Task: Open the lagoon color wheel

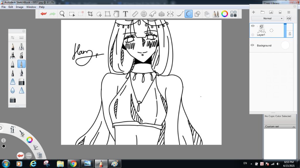Action: (x=30, y=140)
